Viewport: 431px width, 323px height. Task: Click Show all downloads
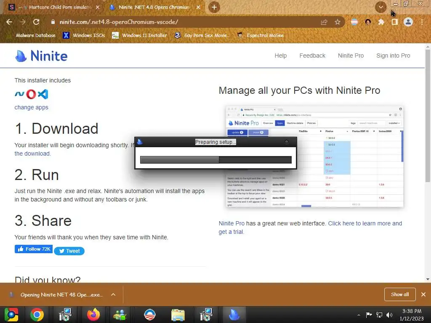400,294
